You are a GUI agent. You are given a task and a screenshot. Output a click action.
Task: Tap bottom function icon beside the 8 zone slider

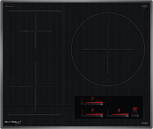tap(108, 115)
